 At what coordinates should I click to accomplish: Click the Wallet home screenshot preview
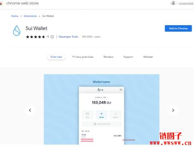tap(102, 109)
